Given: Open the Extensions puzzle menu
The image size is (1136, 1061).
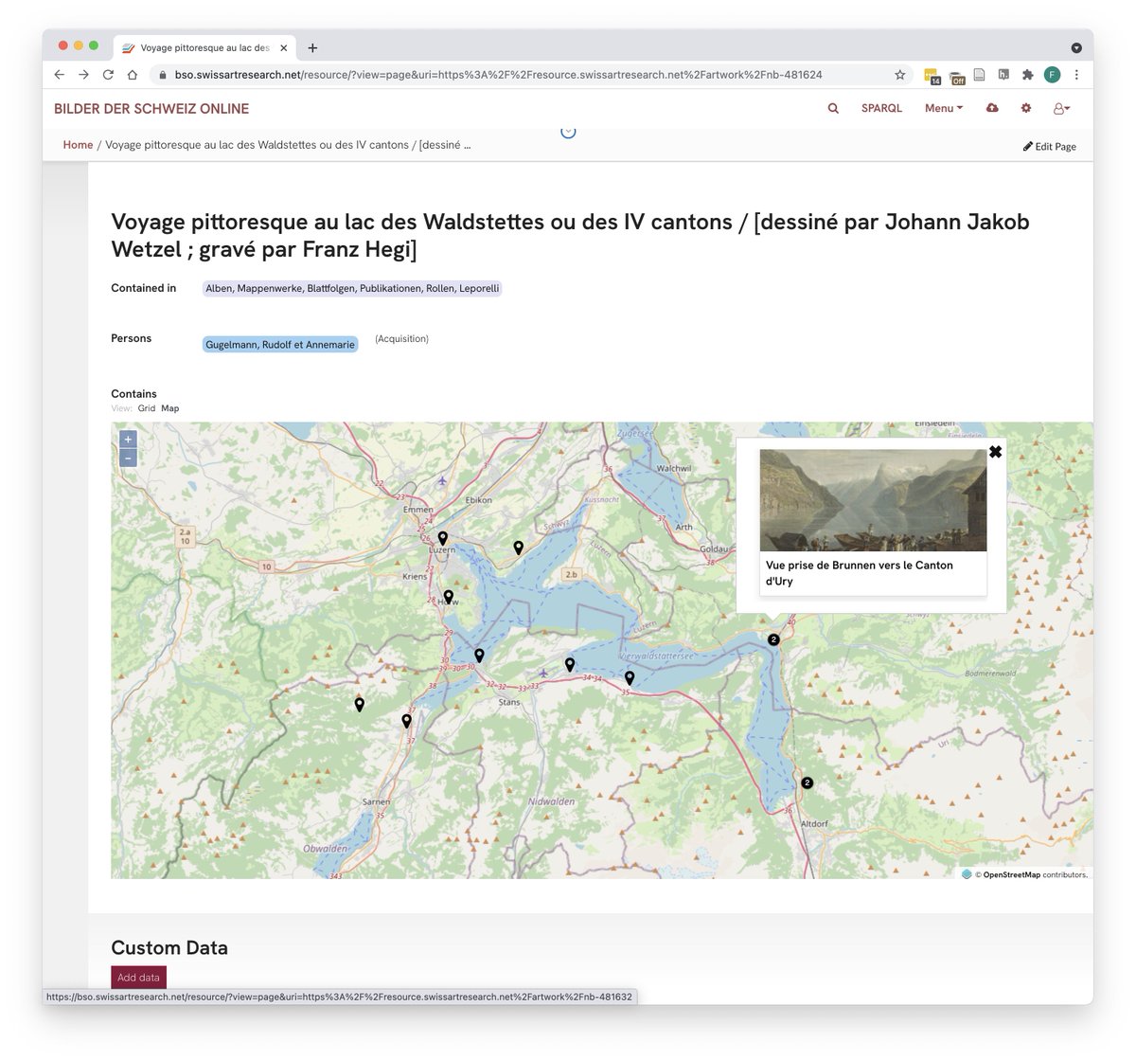Looking at the screenshot, I should tap(1028, 75).
